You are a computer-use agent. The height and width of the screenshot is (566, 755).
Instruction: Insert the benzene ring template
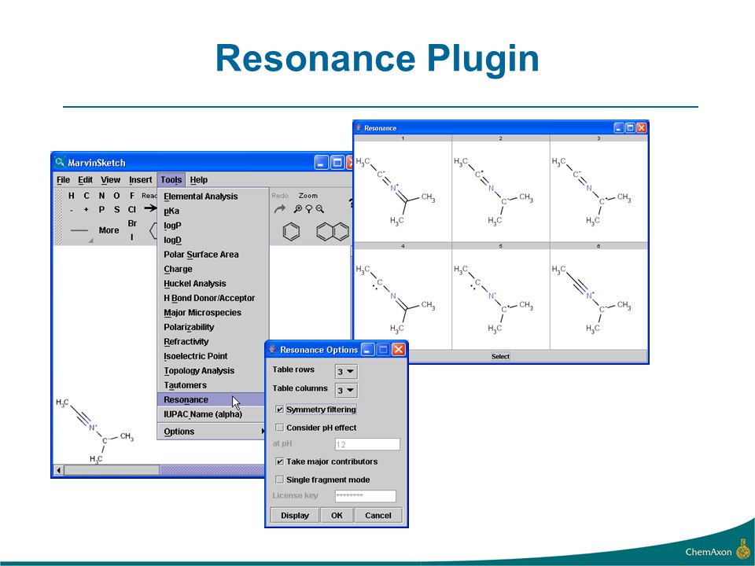[291, 231]
